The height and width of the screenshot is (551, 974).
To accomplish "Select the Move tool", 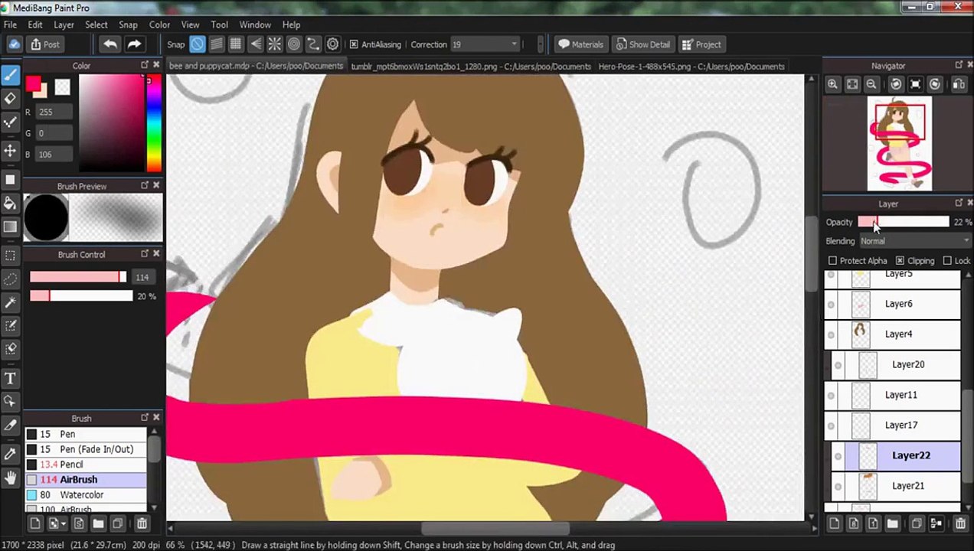I will point(10,151).
